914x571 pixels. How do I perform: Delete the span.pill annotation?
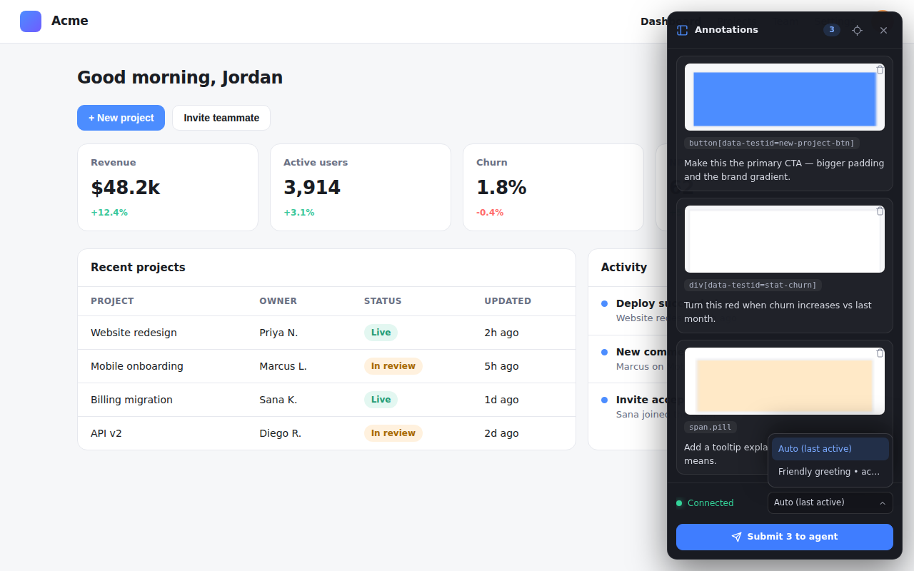tap(880, 353)
